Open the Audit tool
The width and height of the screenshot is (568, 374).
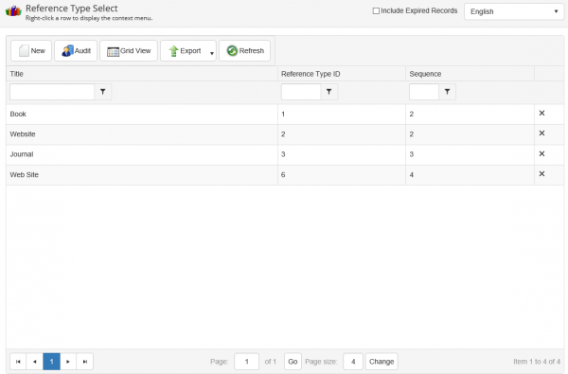76,51
